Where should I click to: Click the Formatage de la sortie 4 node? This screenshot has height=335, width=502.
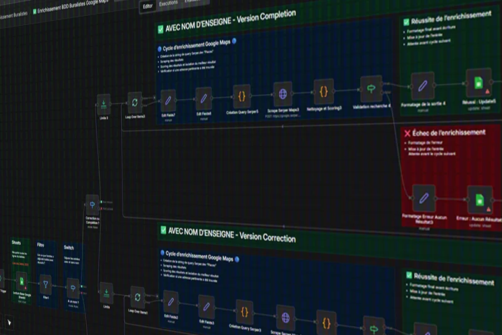422,85
